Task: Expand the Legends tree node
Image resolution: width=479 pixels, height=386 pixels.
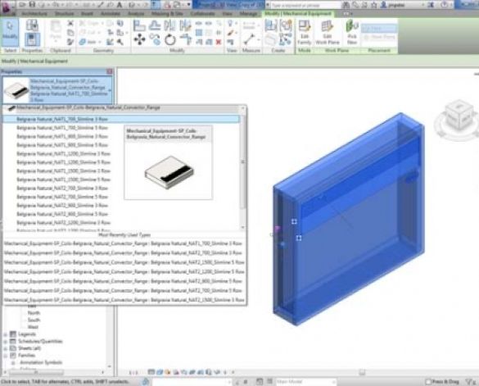Action: click(5, 334)
